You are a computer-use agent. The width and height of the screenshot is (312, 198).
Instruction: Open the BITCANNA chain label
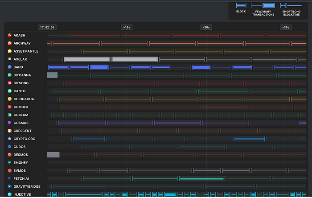click(x=22, y=75)
